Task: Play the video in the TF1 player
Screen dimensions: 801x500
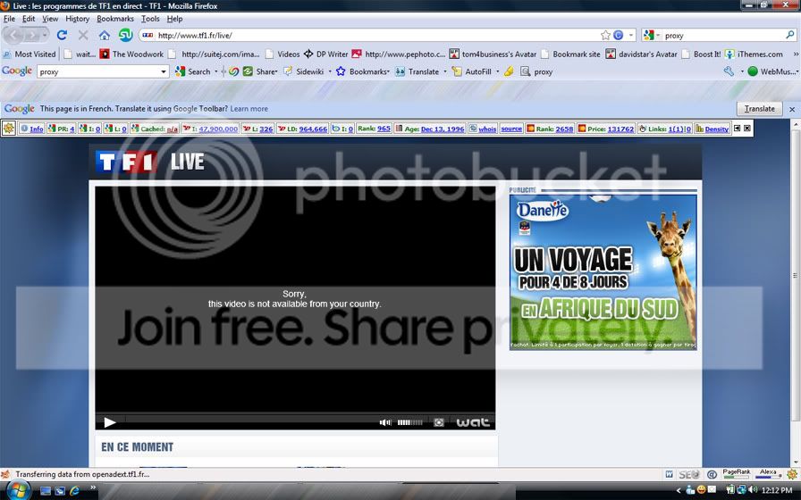Action: pos(109,422)
